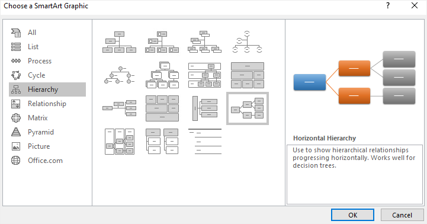Screen dimensions: 427x224
Task: Choose the Labeled Hierarchy layout
Action: (204, 75)
